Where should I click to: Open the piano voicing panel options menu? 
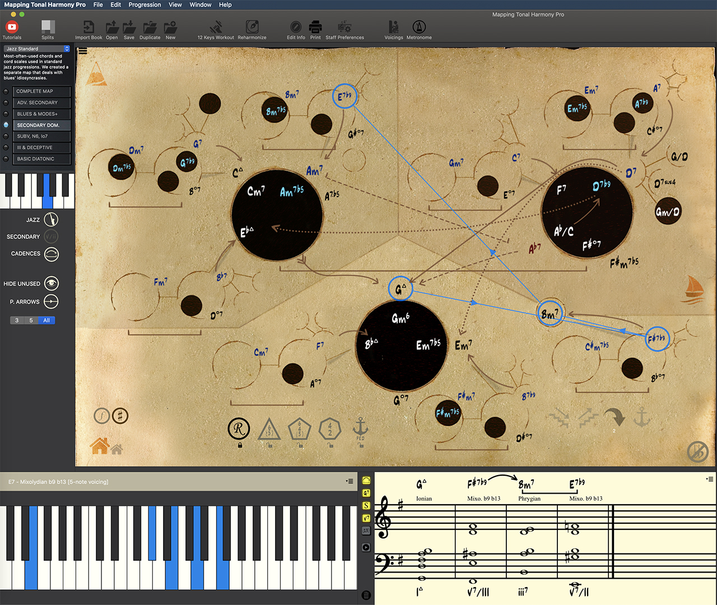click(350, 481)
